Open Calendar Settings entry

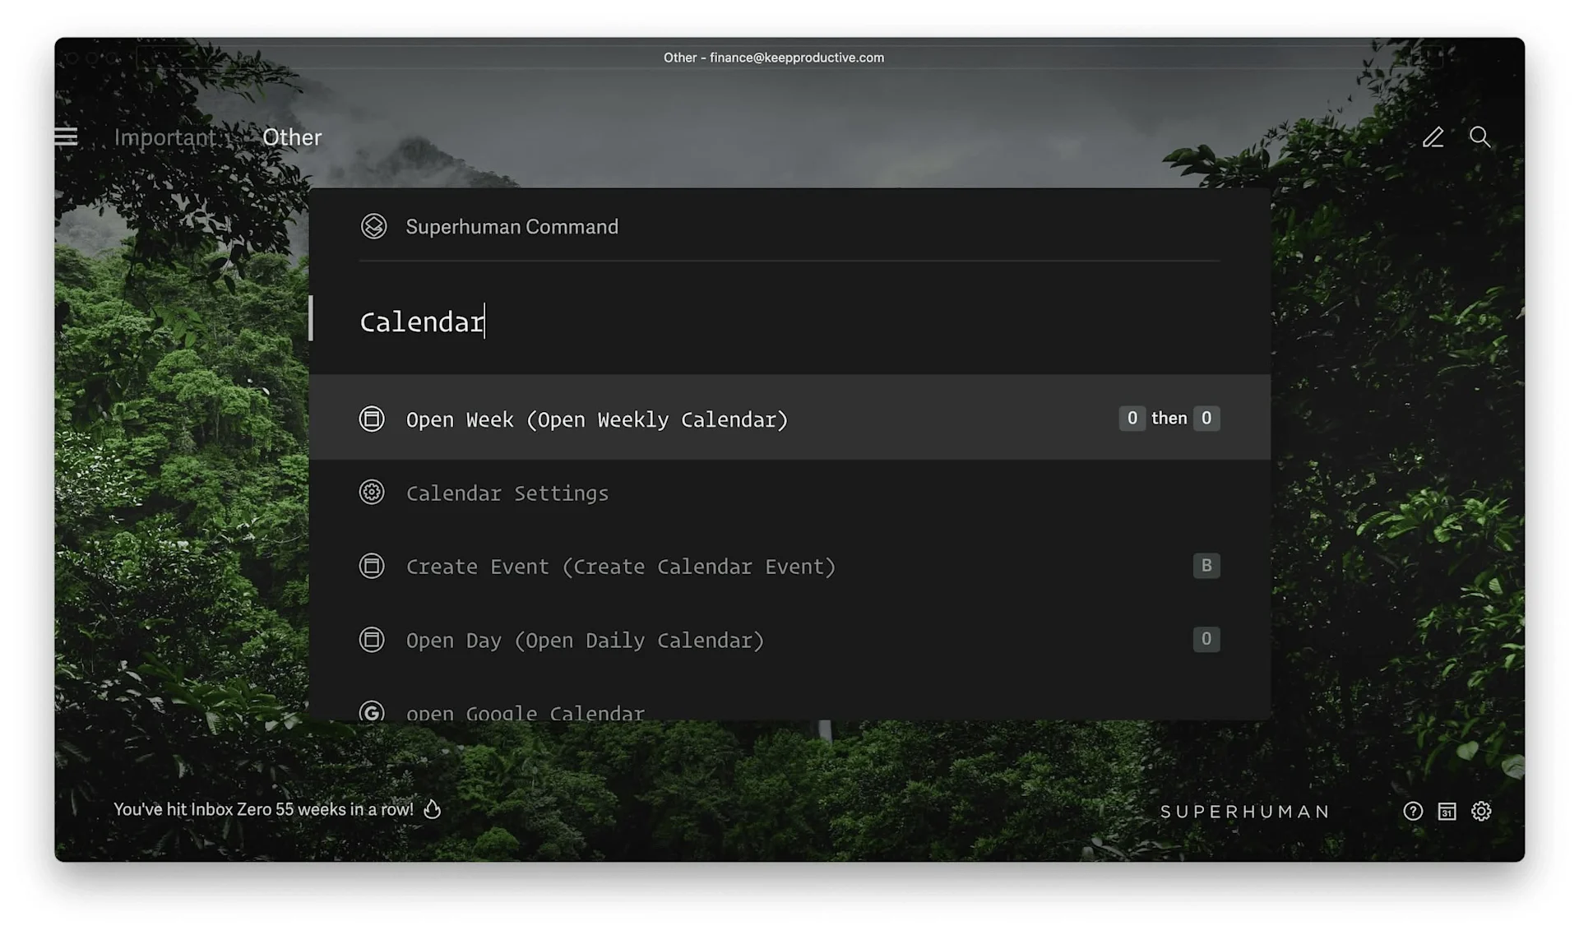tap(507, 493)
